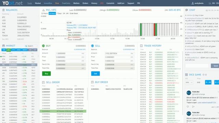Image resolution: width=219 pixels, height=123 pixels.
Task: Click the Sell Order panel icon
Action: (x=43, y=82)
